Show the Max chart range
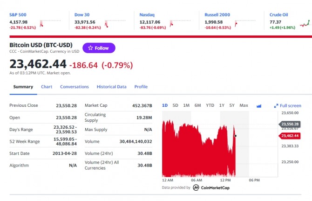312x201 pixels. pos(244,105)
